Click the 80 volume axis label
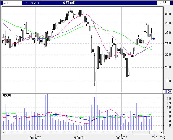This screenshot has height=140, width=173. [170, 112]
